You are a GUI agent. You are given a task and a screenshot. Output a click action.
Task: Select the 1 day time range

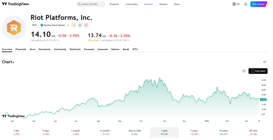16,132
